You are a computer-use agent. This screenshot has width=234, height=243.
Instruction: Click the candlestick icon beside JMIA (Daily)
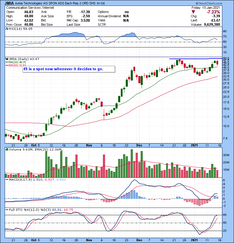click(7, 59)
